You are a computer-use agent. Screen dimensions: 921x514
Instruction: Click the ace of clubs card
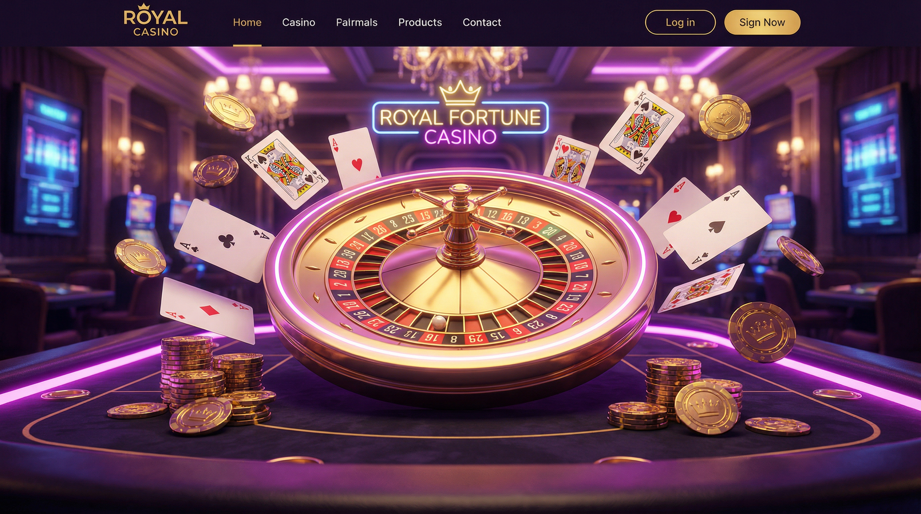224,241
